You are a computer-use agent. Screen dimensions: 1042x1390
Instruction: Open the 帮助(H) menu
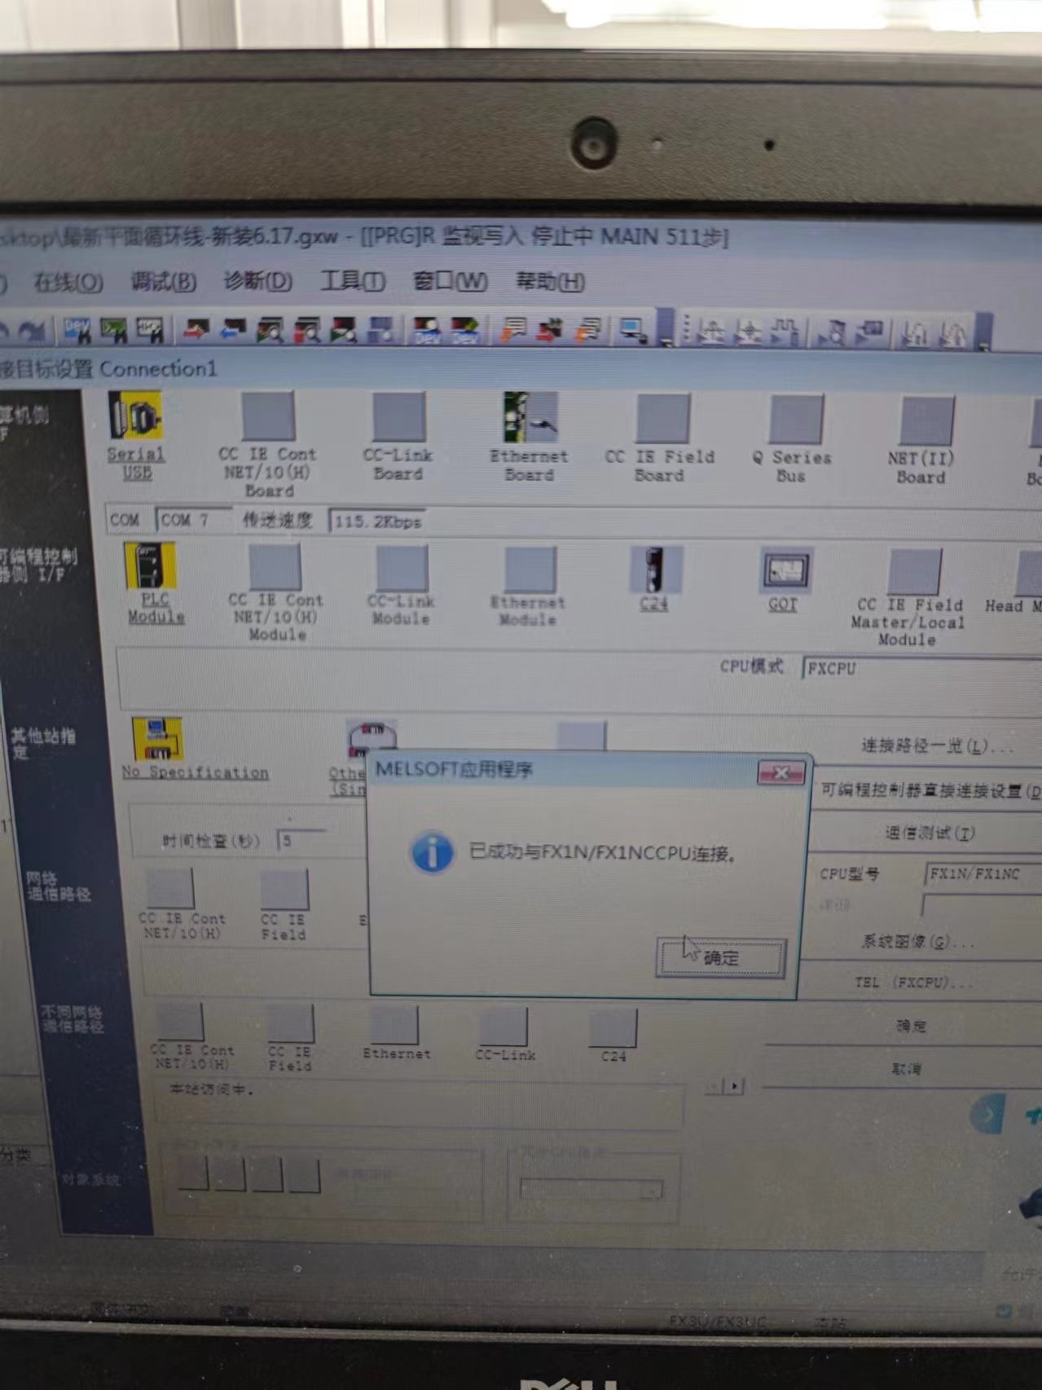[x=550, y=282]
